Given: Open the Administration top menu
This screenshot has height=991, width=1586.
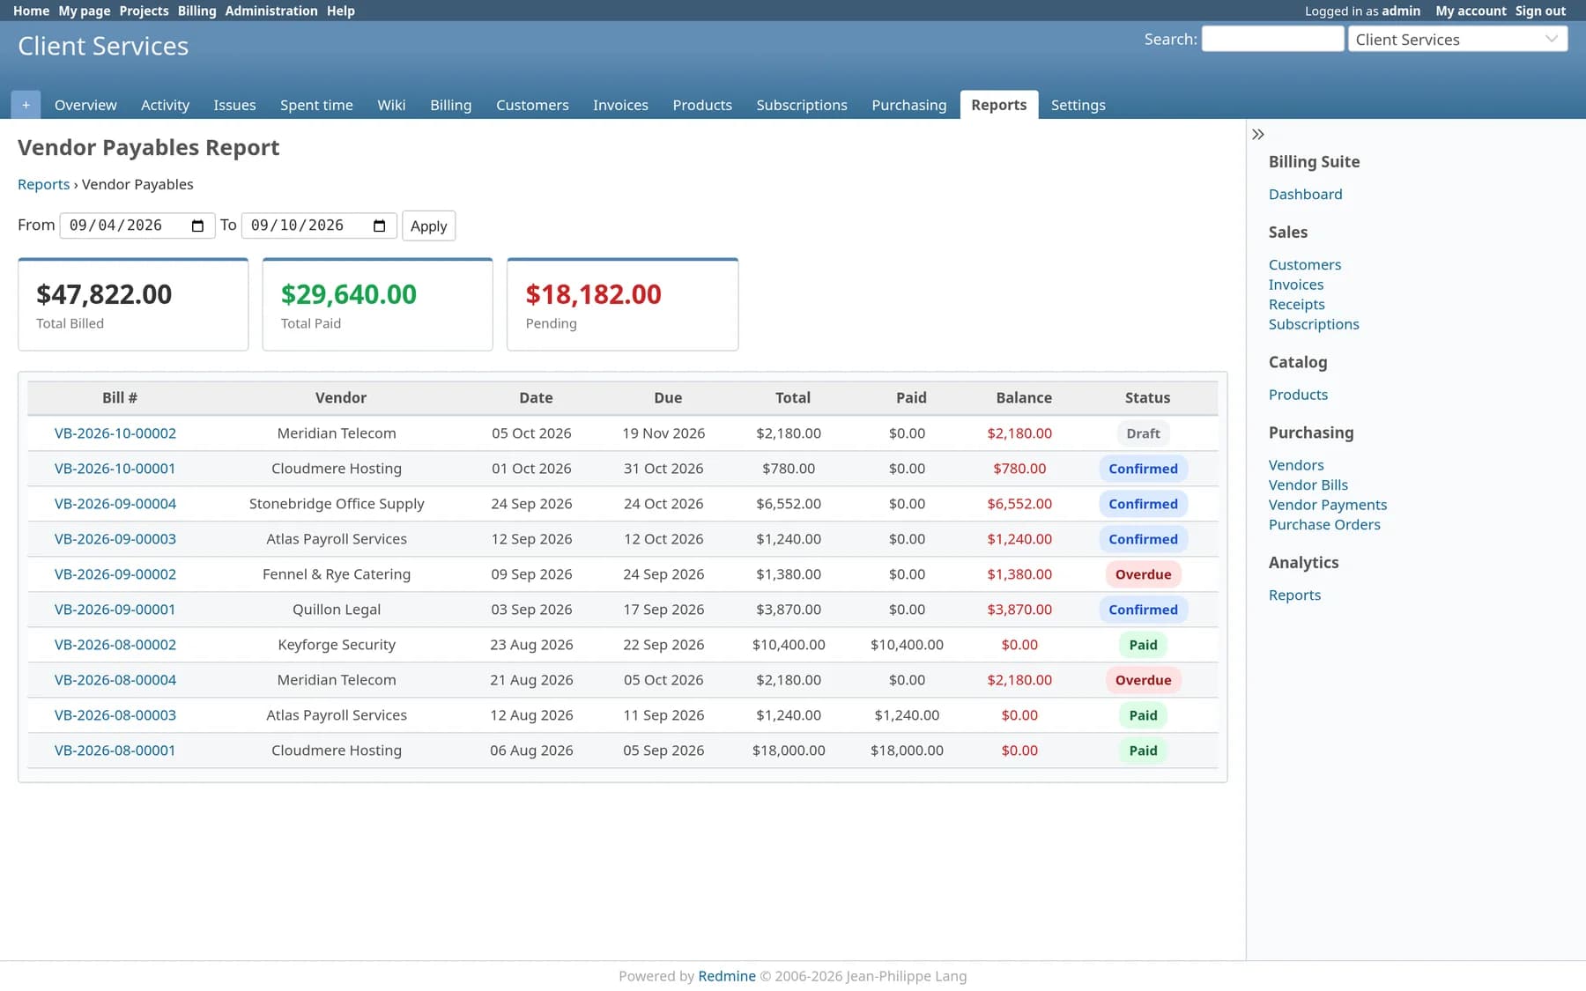Looking at the screenshot, I should click(x=271, y=11).
